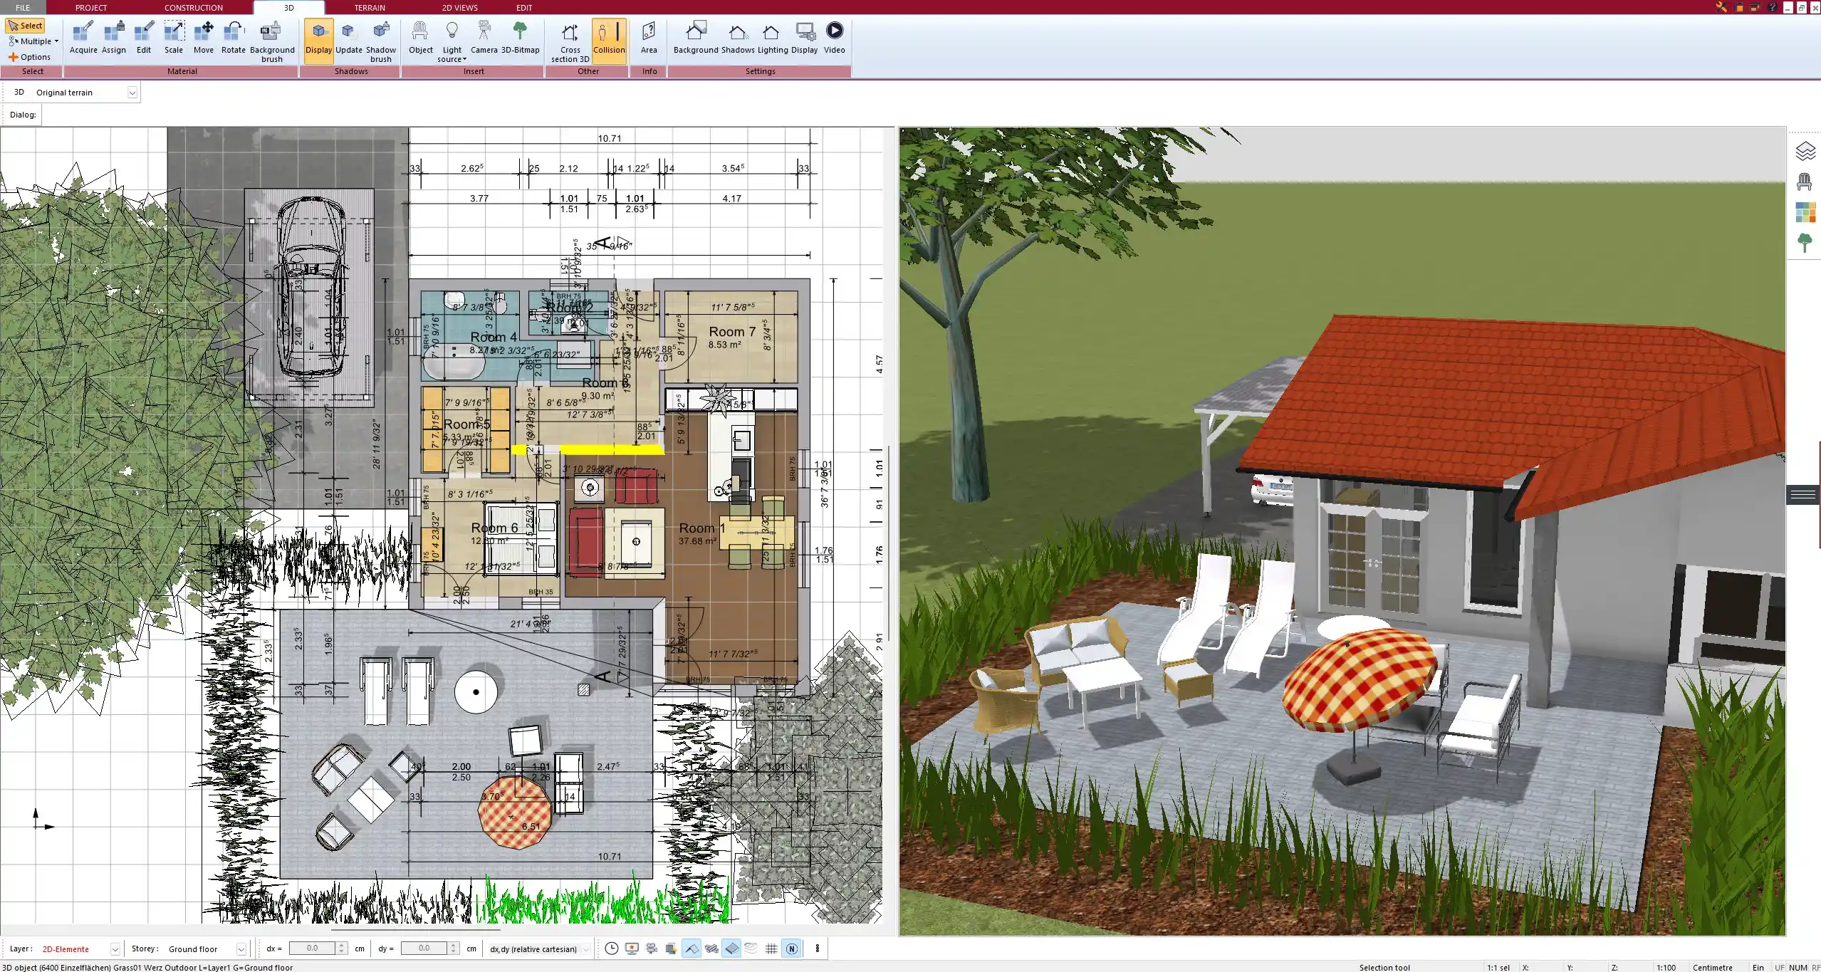
Task: Toggle the grid display in the status bar
Action: [x=771, y=949]
